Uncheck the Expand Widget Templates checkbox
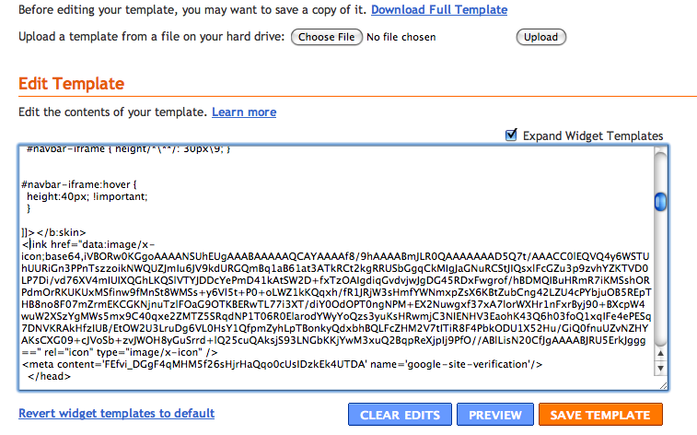The image size is (697, 435). tap(511, 135)
